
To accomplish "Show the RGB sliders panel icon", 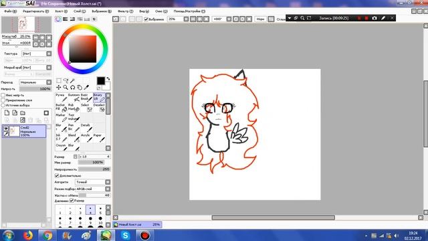I will click(x=66, y=19).
